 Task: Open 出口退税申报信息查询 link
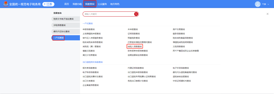(138, 72)
